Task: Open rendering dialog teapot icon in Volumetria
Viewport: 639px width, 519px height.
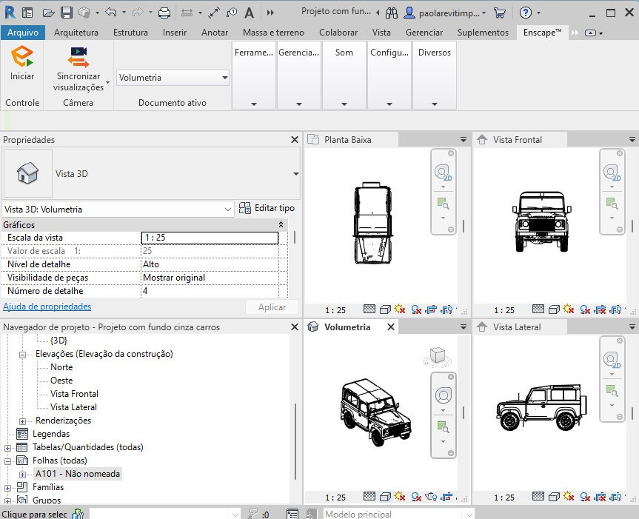Action: click(431, 497)
